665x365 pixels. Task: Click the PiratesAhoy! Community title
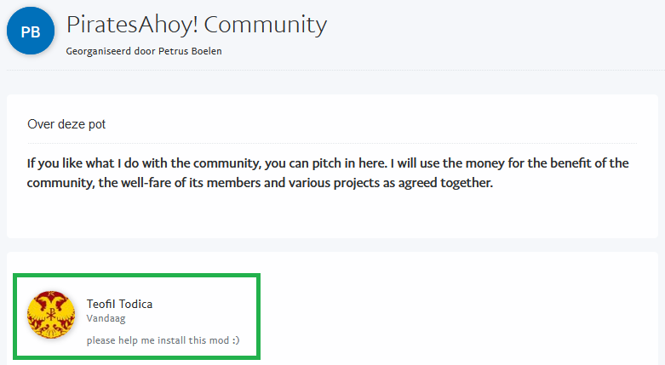tap(196, 25)
